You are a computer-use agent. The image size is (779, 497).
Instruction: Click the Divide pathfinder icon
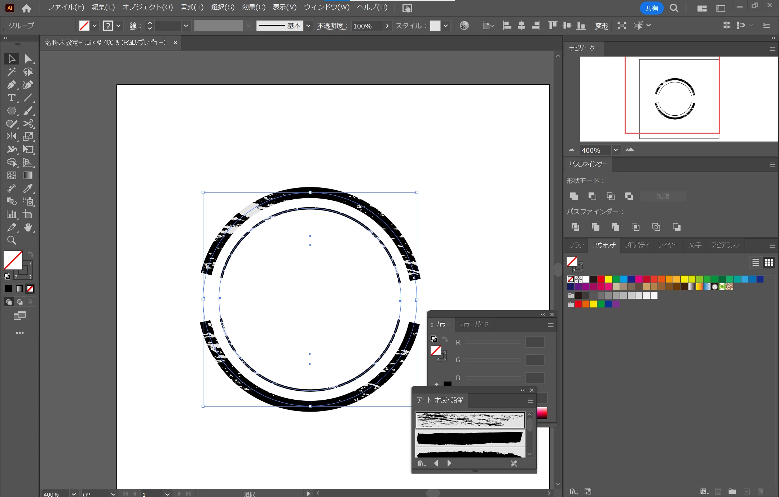click(575, 227)
